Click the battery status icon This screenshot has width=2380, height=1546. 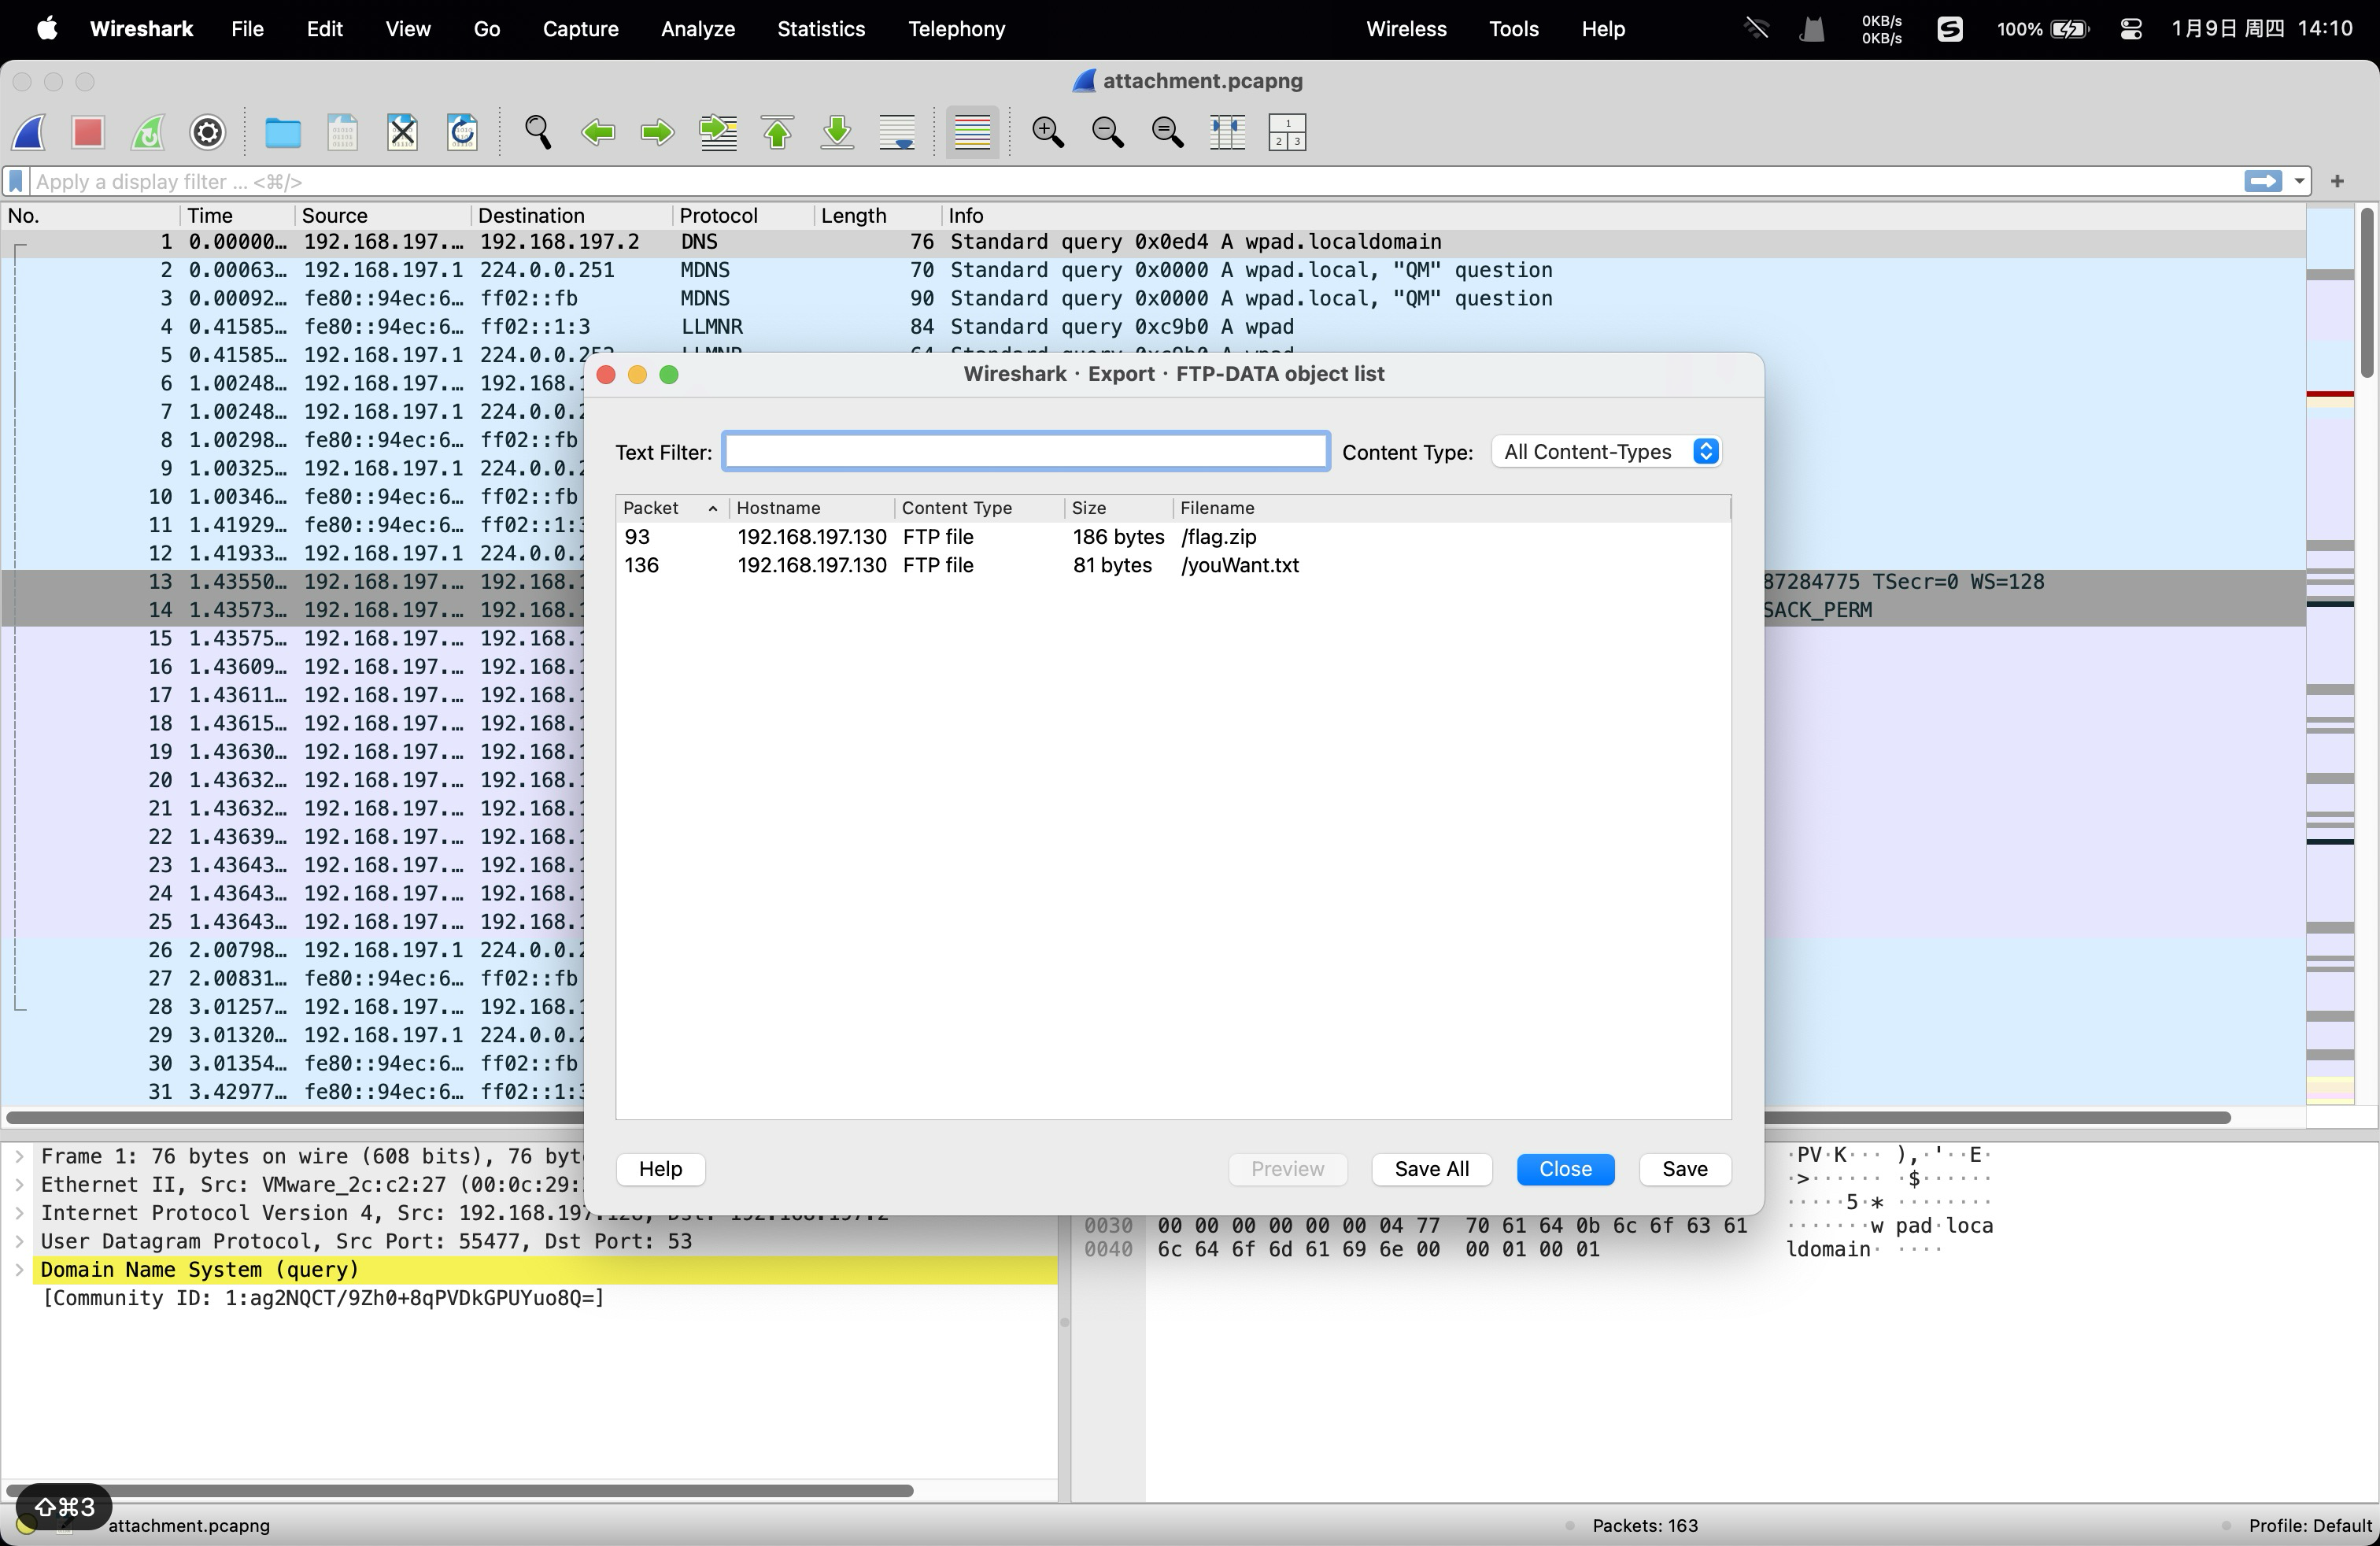(x=2070, y=29)
